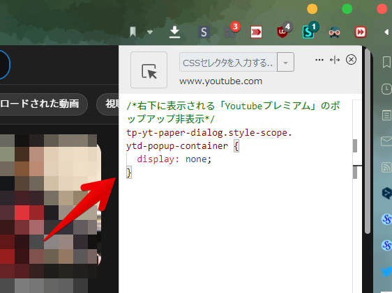Click the red triple-arrow extension icon
Image resolution: width=392 pixels, height=293 pixels.
256,32
